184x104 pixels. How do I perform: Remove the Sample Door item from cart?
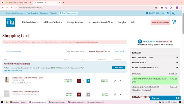tap(120, 94)
